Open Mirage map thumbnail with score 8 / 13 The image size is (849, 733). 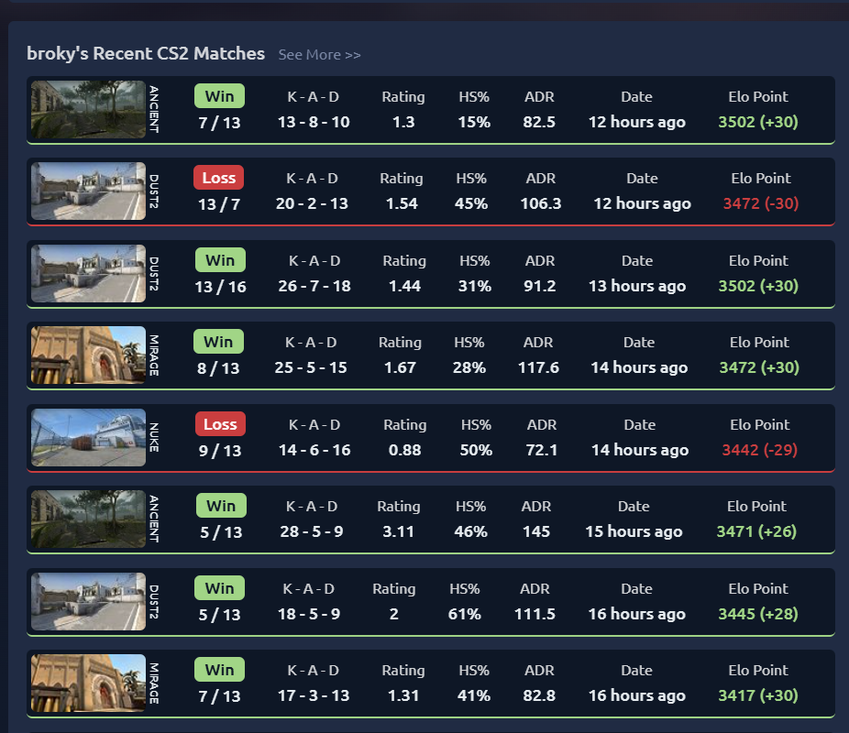[88, 355]
